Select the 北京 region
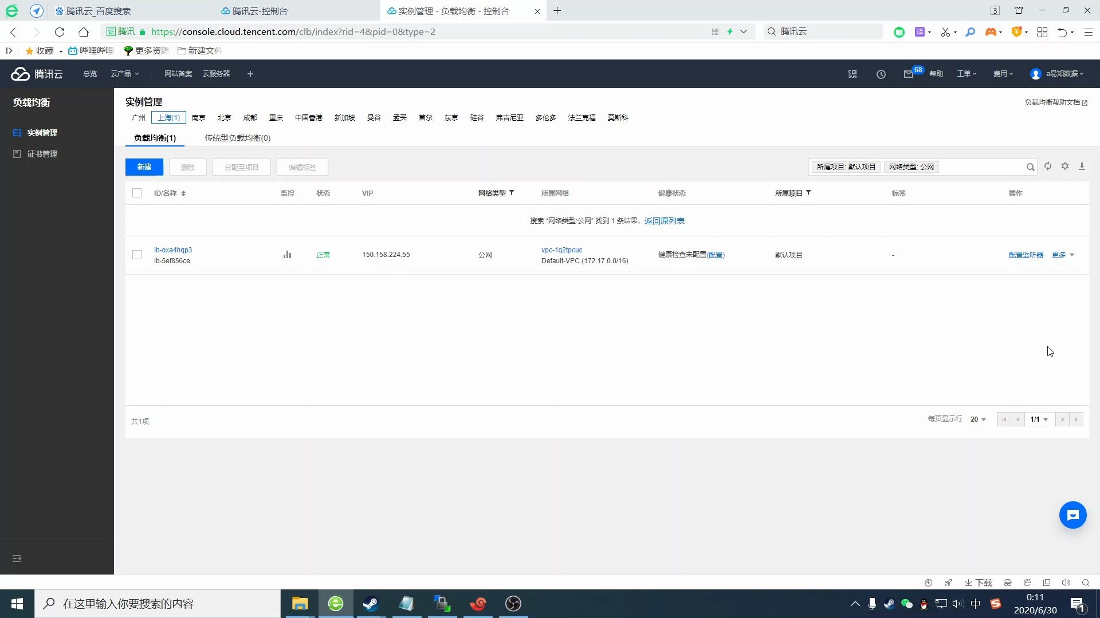Screen dimensions: 1100x618 point(224,118)
